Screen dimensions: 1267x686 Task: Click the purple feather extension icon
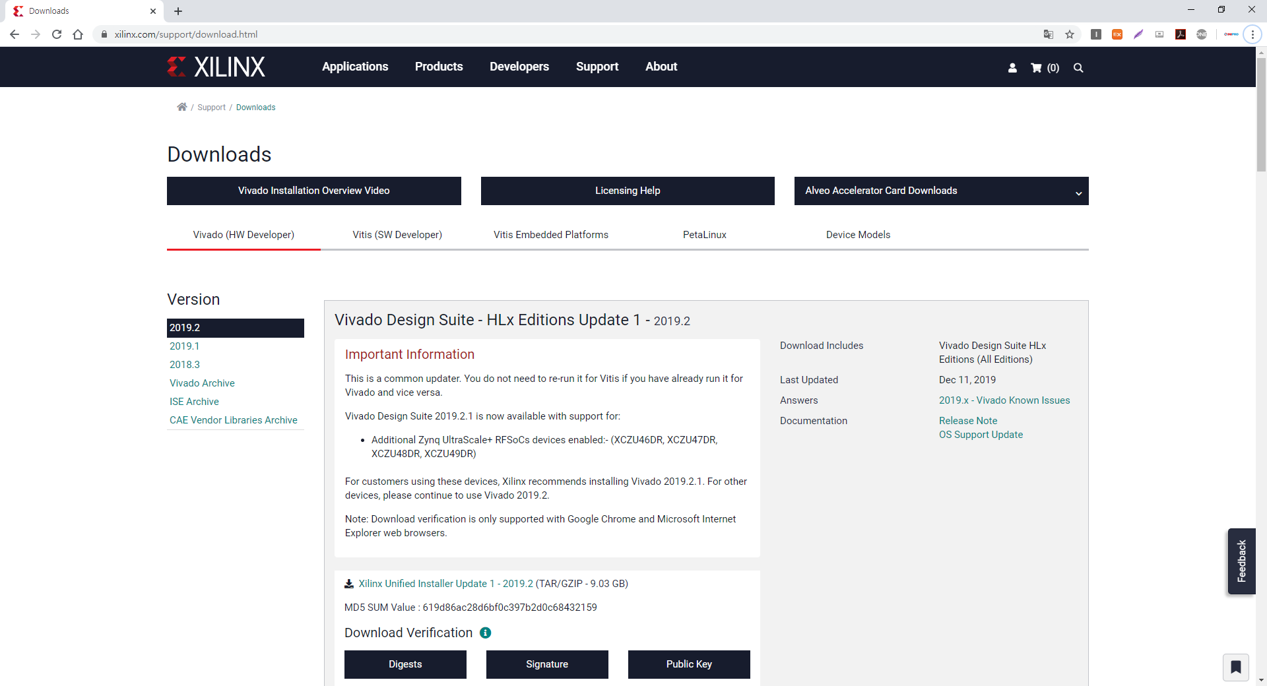1138,34
